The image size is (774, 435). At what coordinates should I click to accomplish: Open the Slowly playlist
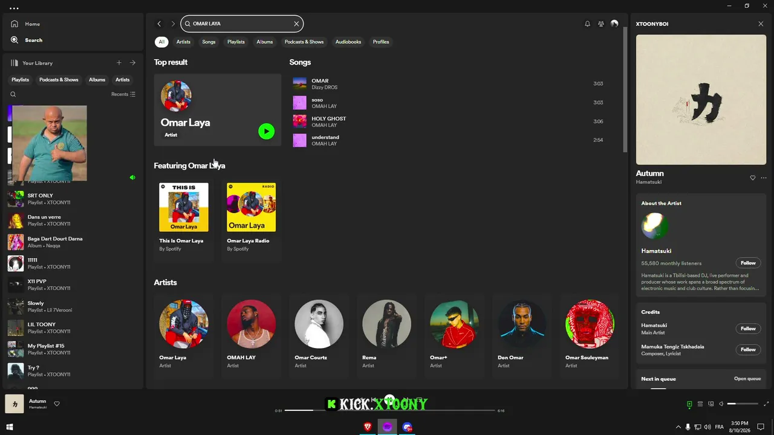click(x=73, y=307)
